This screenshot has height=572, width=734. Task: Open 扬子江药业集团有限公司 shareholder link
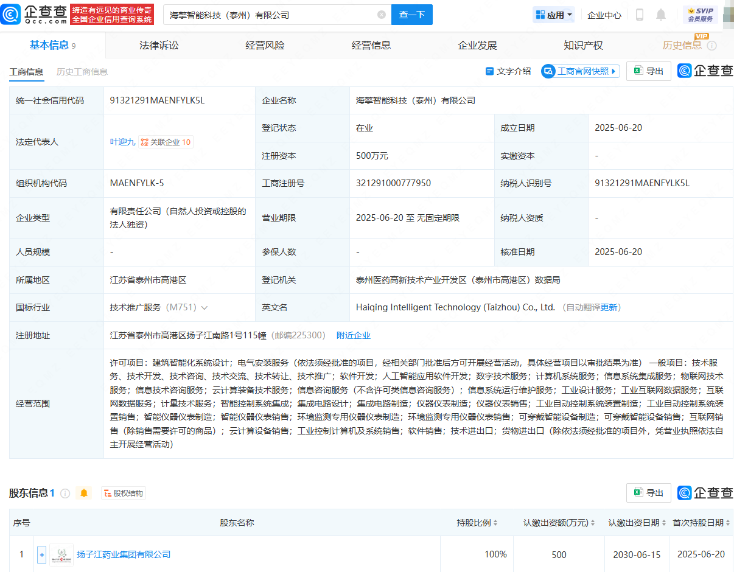[124, 554]
